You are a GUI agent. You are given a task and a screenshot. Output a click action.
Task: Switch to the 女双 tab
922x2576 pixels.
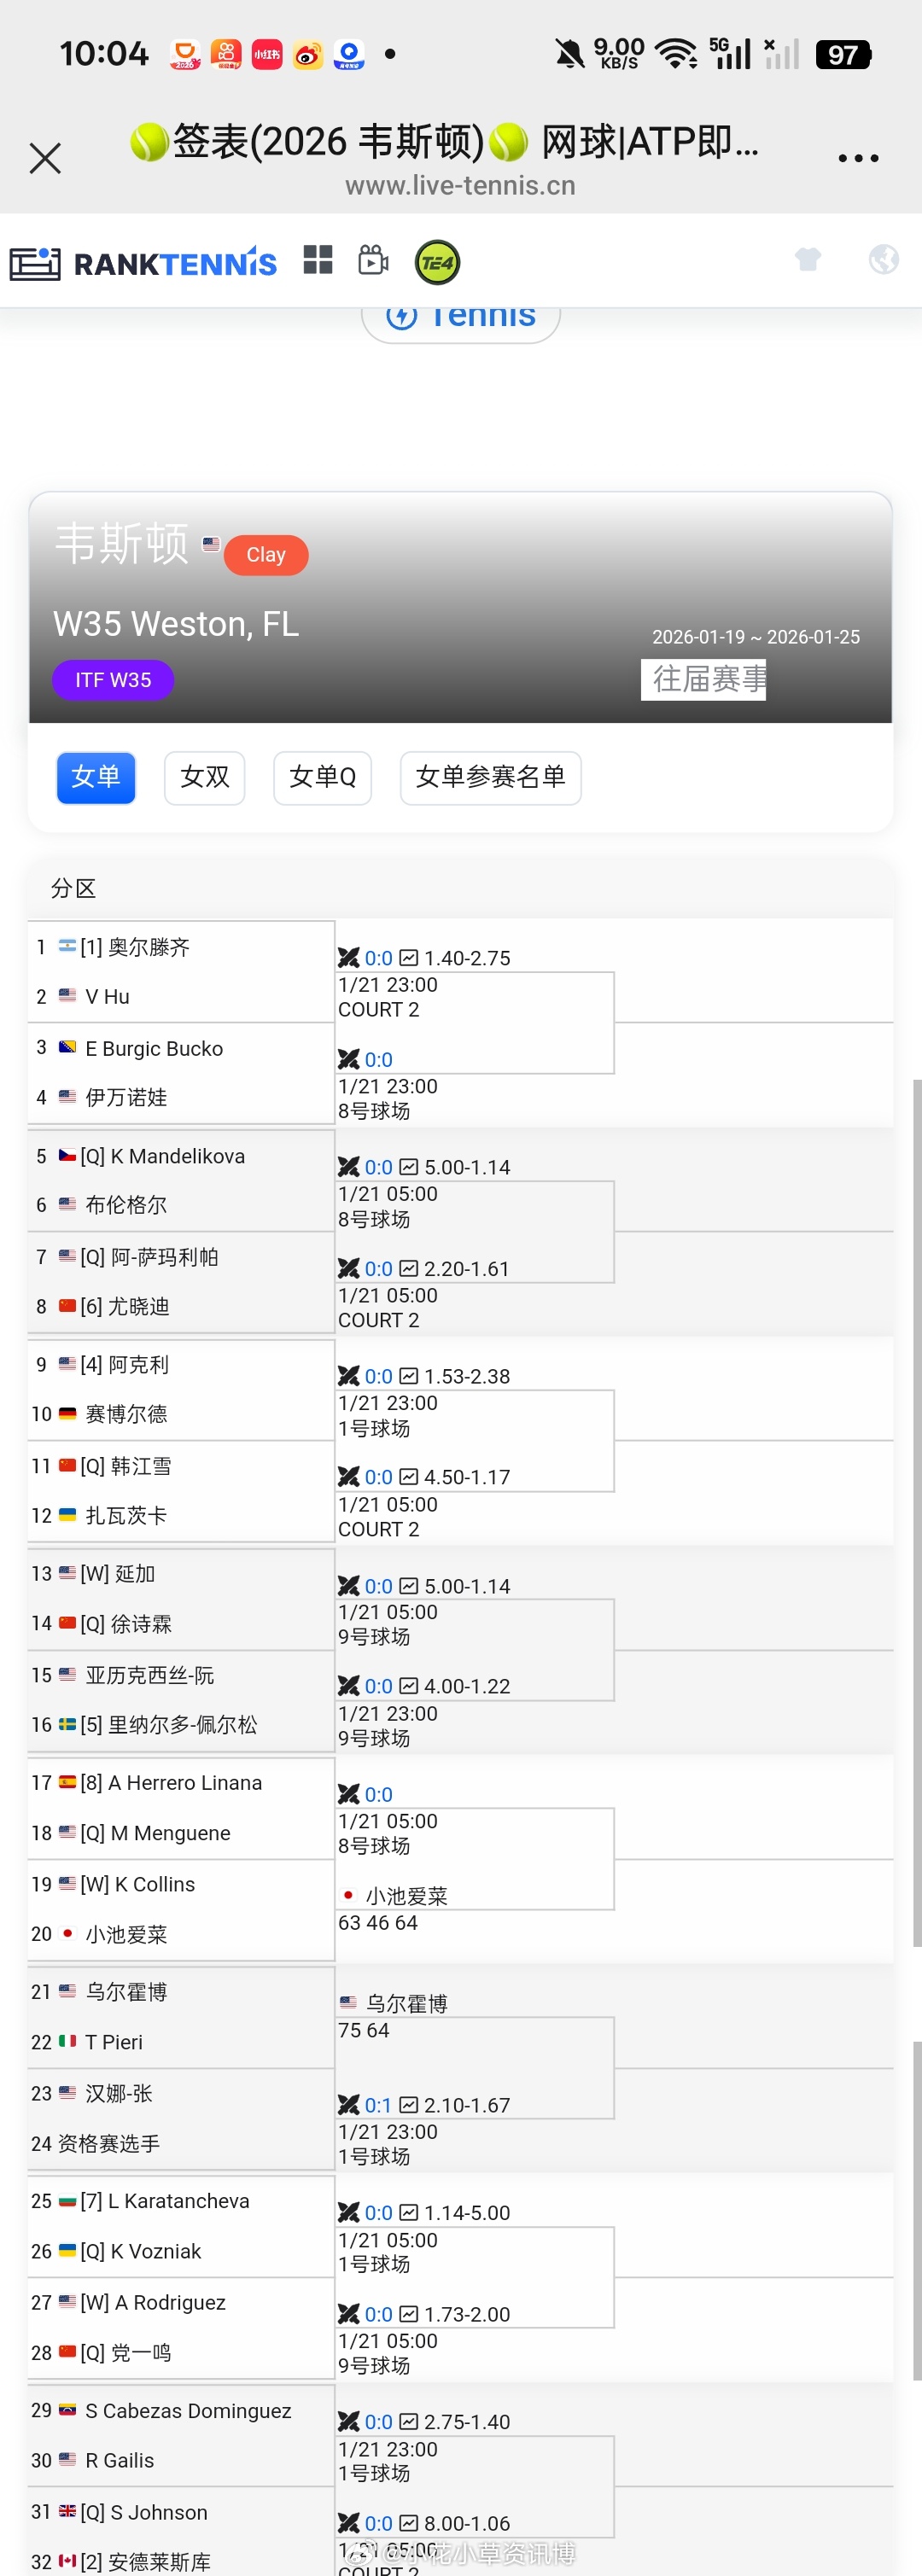(204, 778)
